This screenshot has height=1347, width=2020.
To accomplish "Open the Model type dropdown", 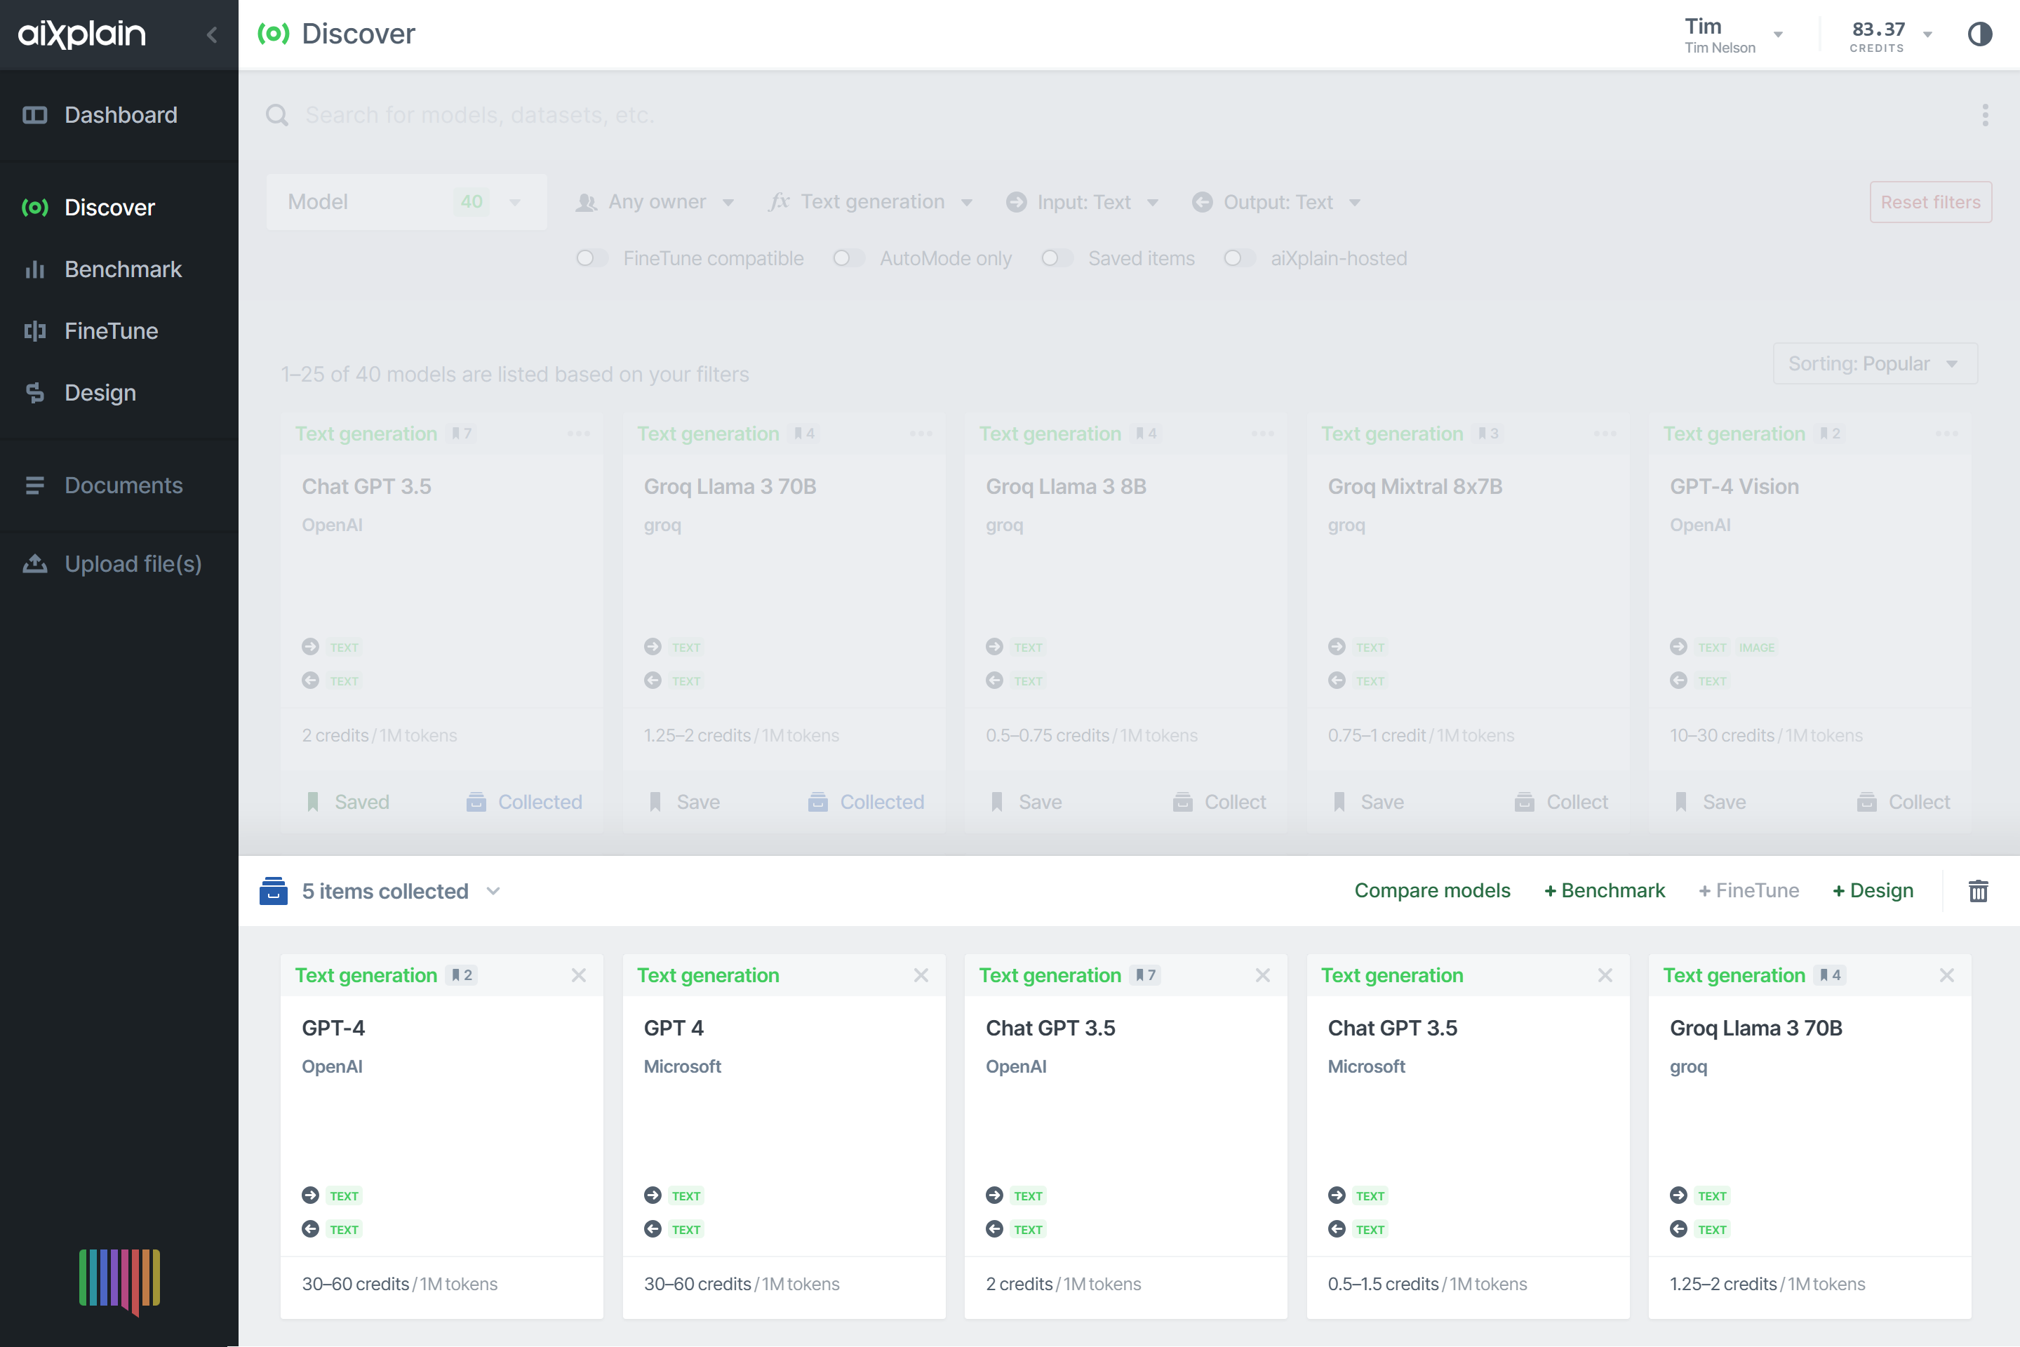I will click(x=406, y=202).
